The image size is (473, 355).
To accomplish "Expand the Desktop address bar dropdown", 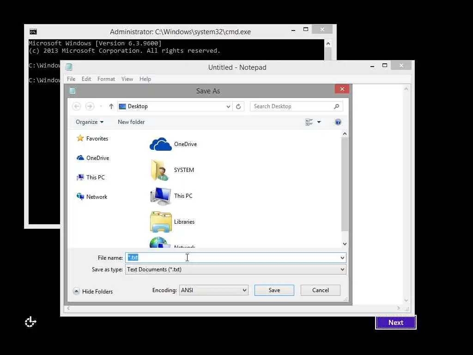I will (x=228, y=106).
